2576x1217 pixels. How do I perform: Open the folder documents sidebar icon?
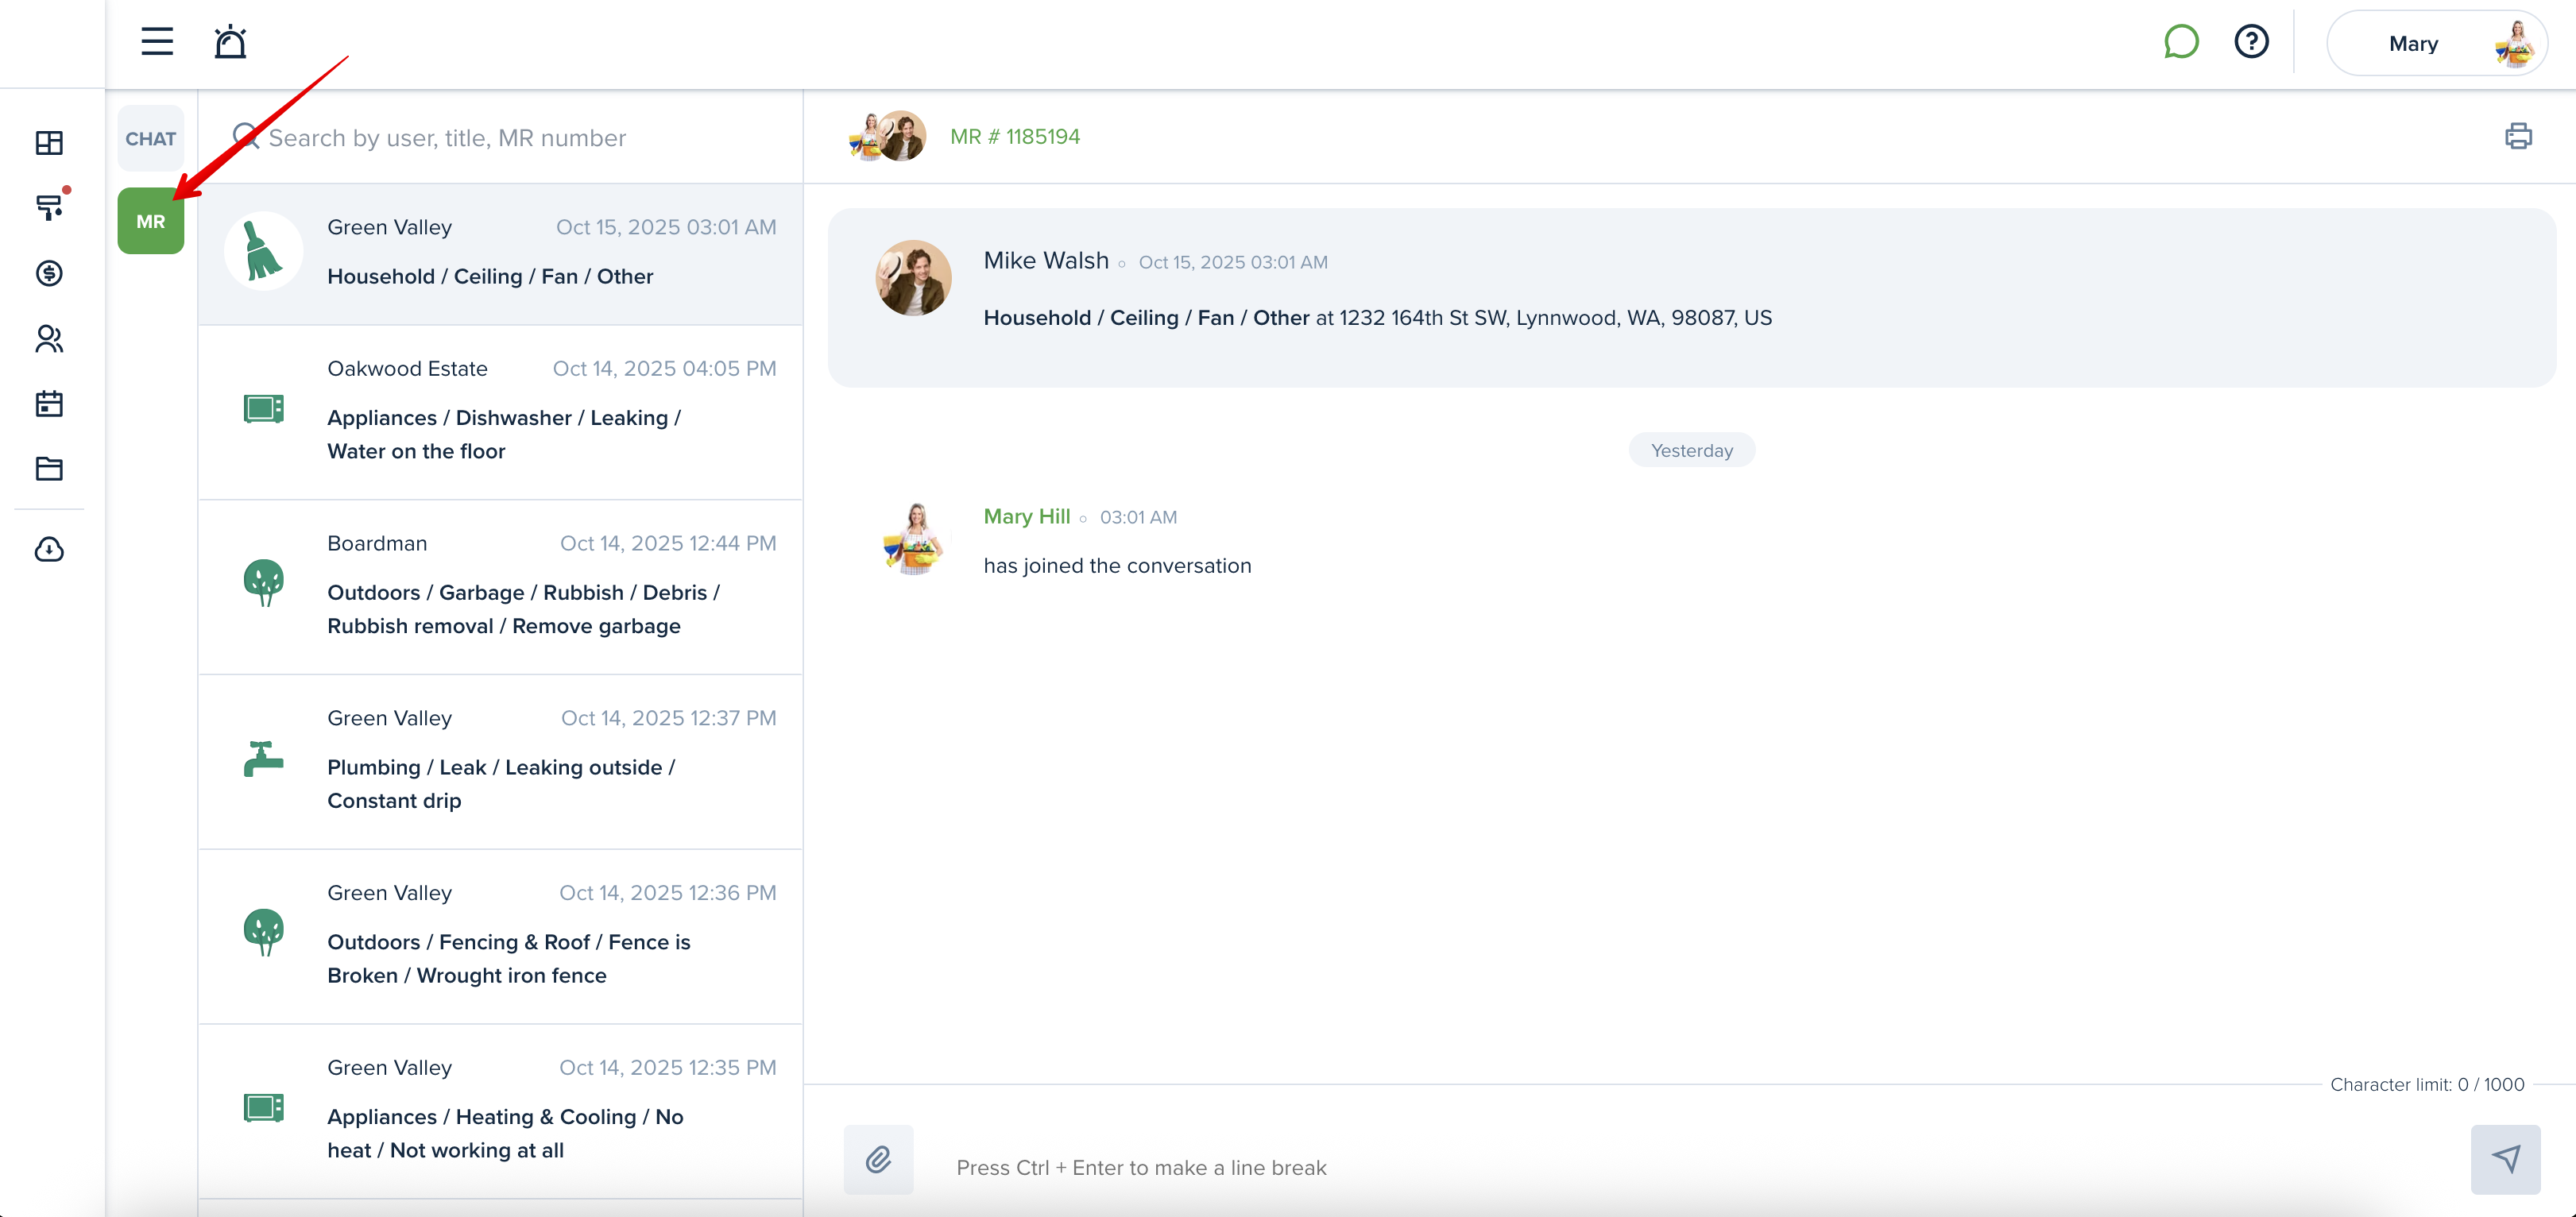click(49, 469)
